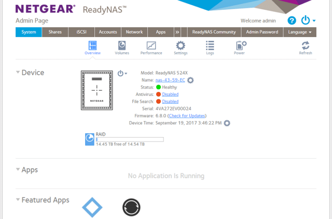Click the device time 'September 19, 2017' text
The image size is (332, 219).
coord(176,123)
